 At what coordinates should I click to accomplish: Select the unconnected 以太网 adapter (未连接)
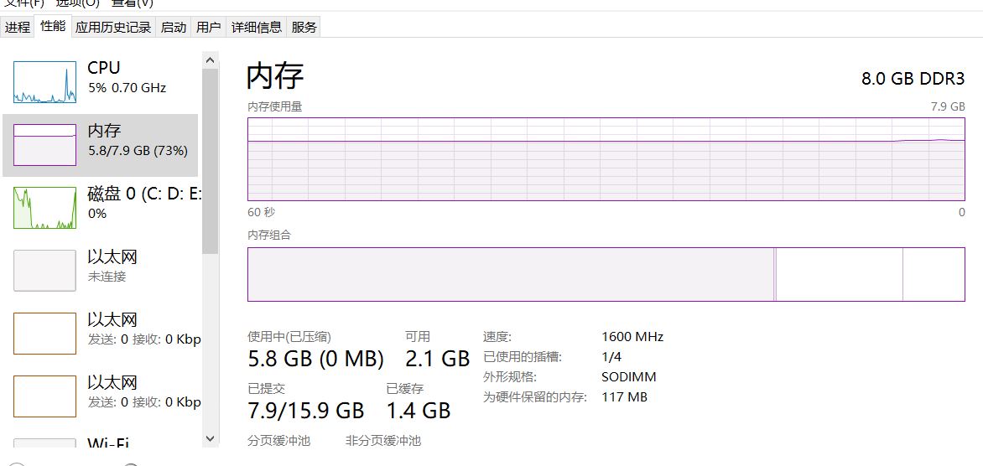click(x=101, y=270)
